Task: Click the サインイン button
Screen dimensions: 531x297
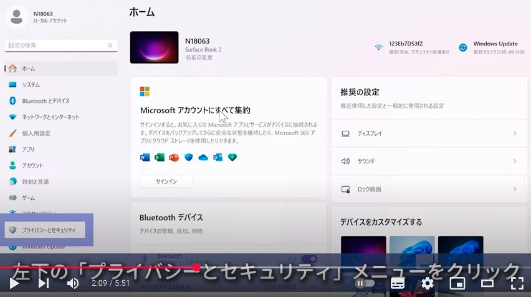Action: pyautogui.click(x=166, y=182)
